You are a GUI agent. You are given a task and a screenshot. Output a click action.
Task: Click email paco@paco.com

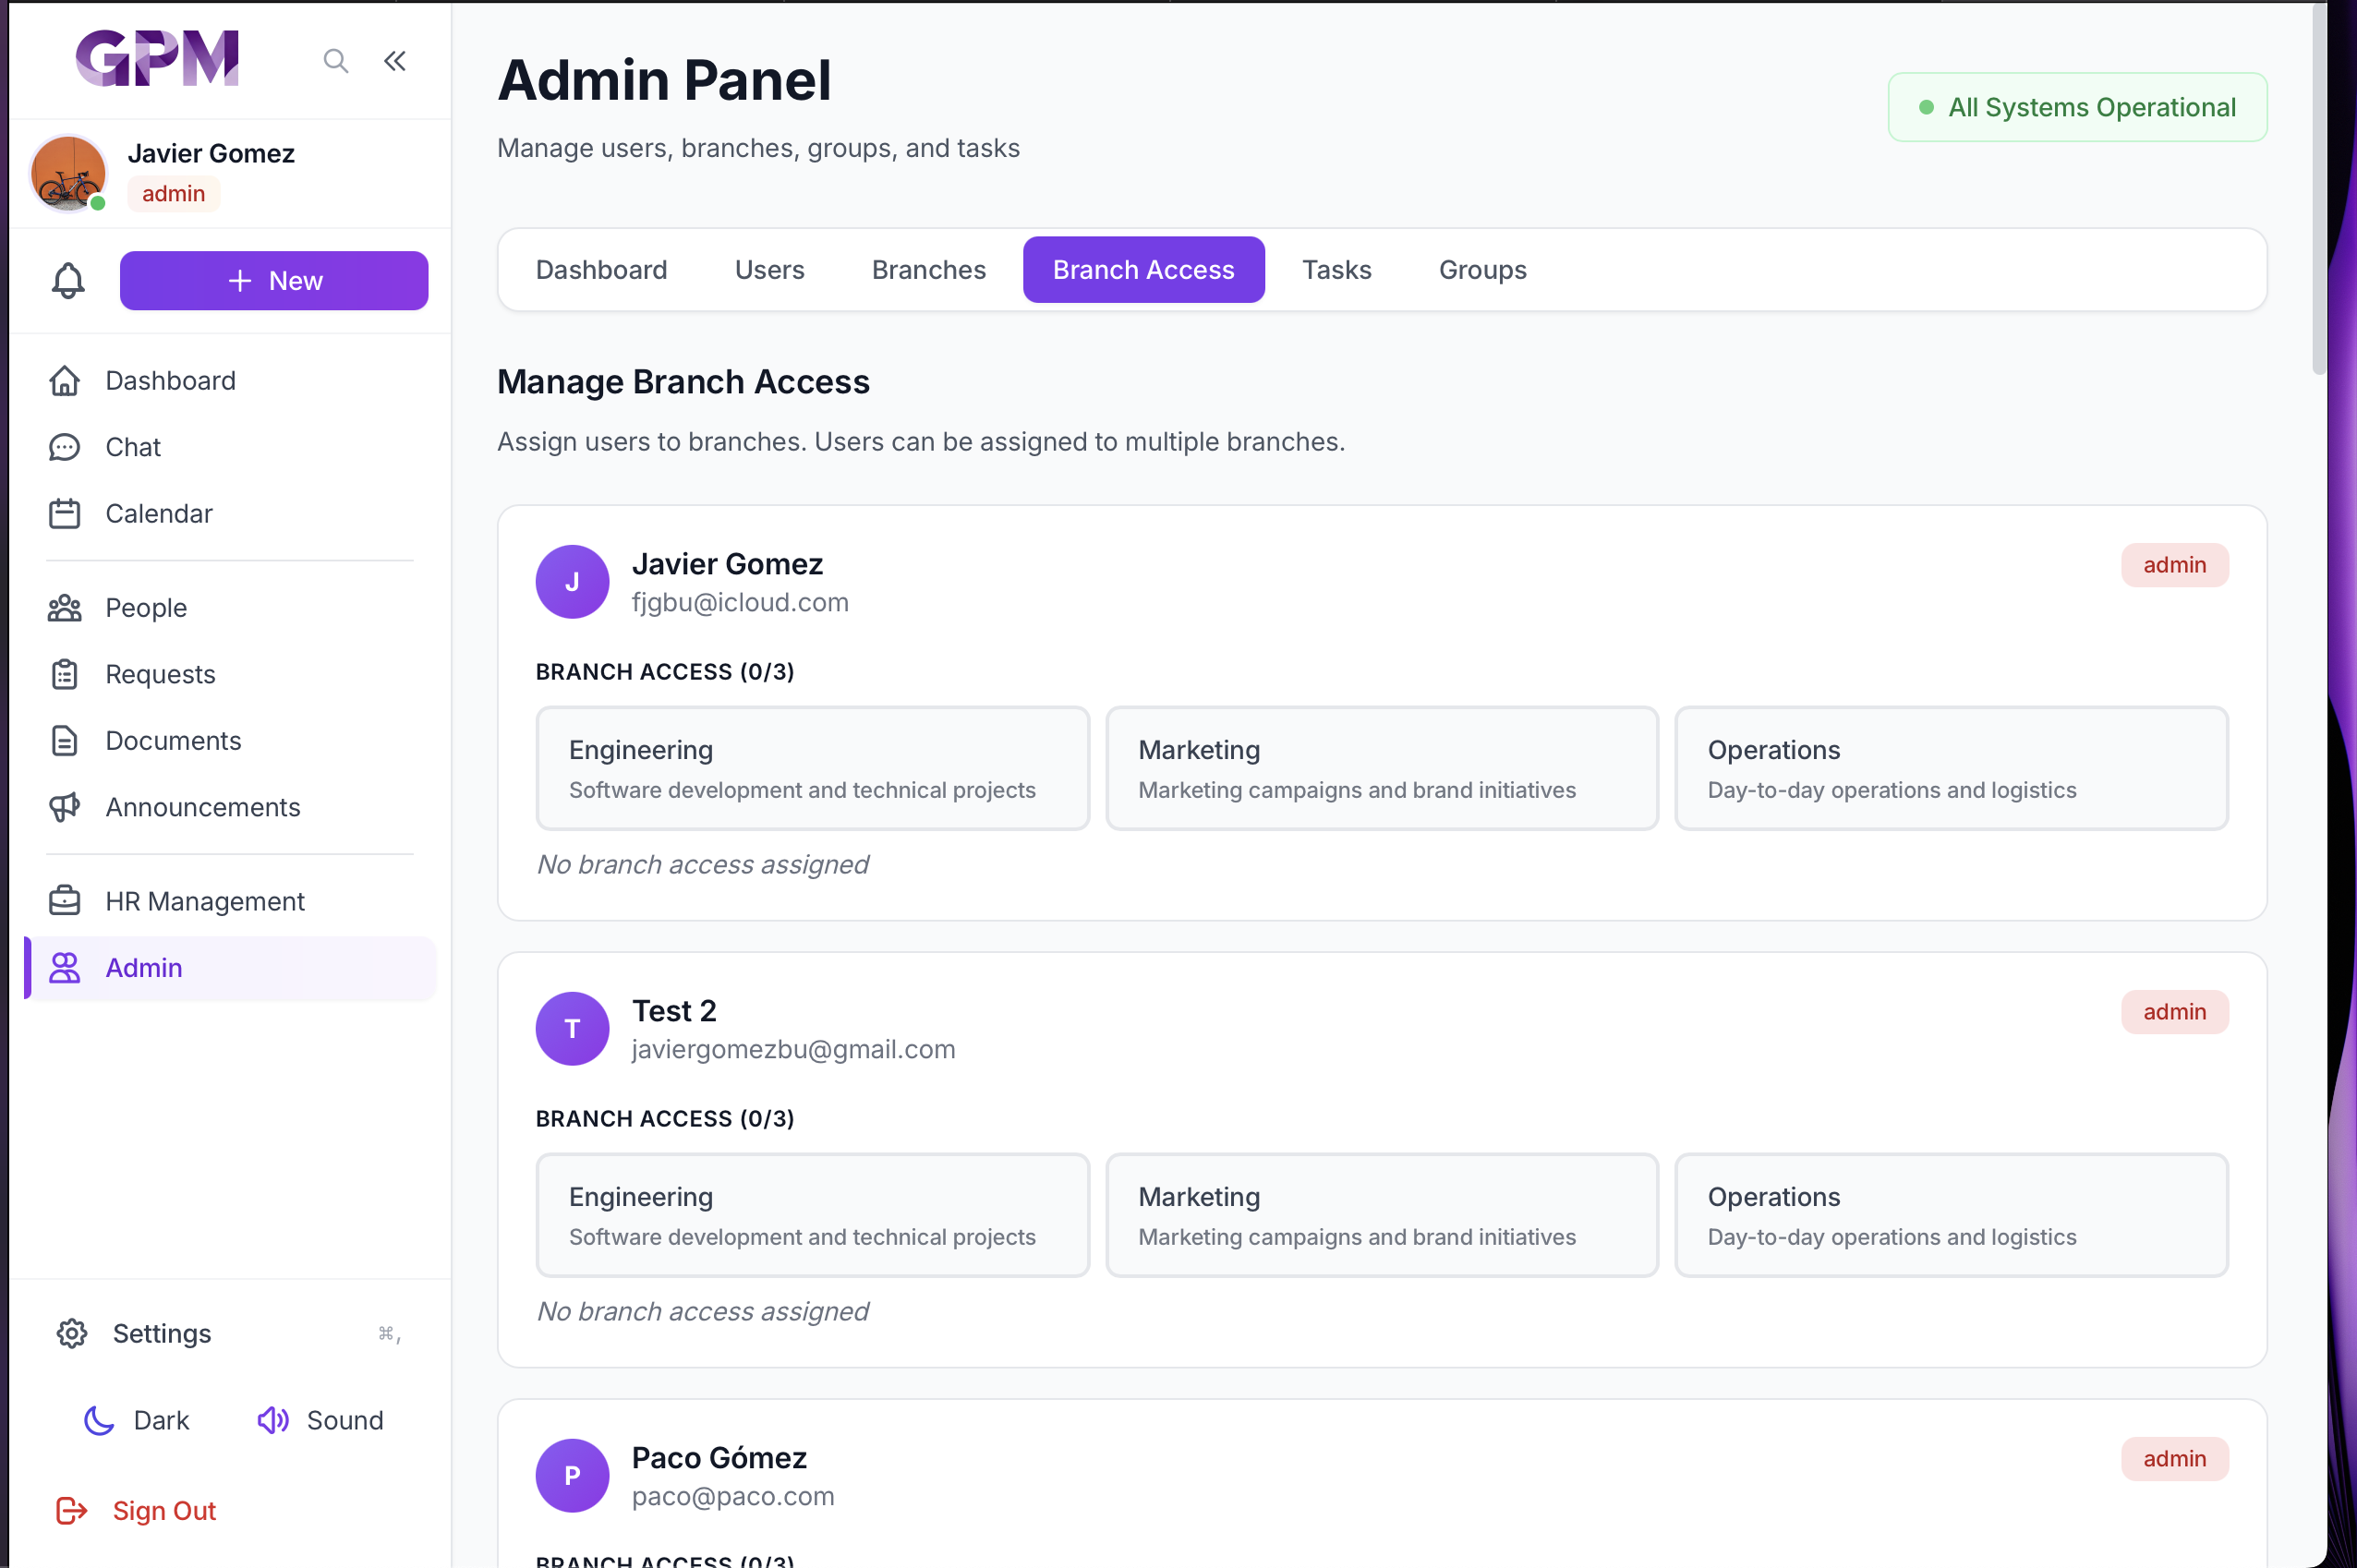pyautogui.click(x=733, y=1496)
